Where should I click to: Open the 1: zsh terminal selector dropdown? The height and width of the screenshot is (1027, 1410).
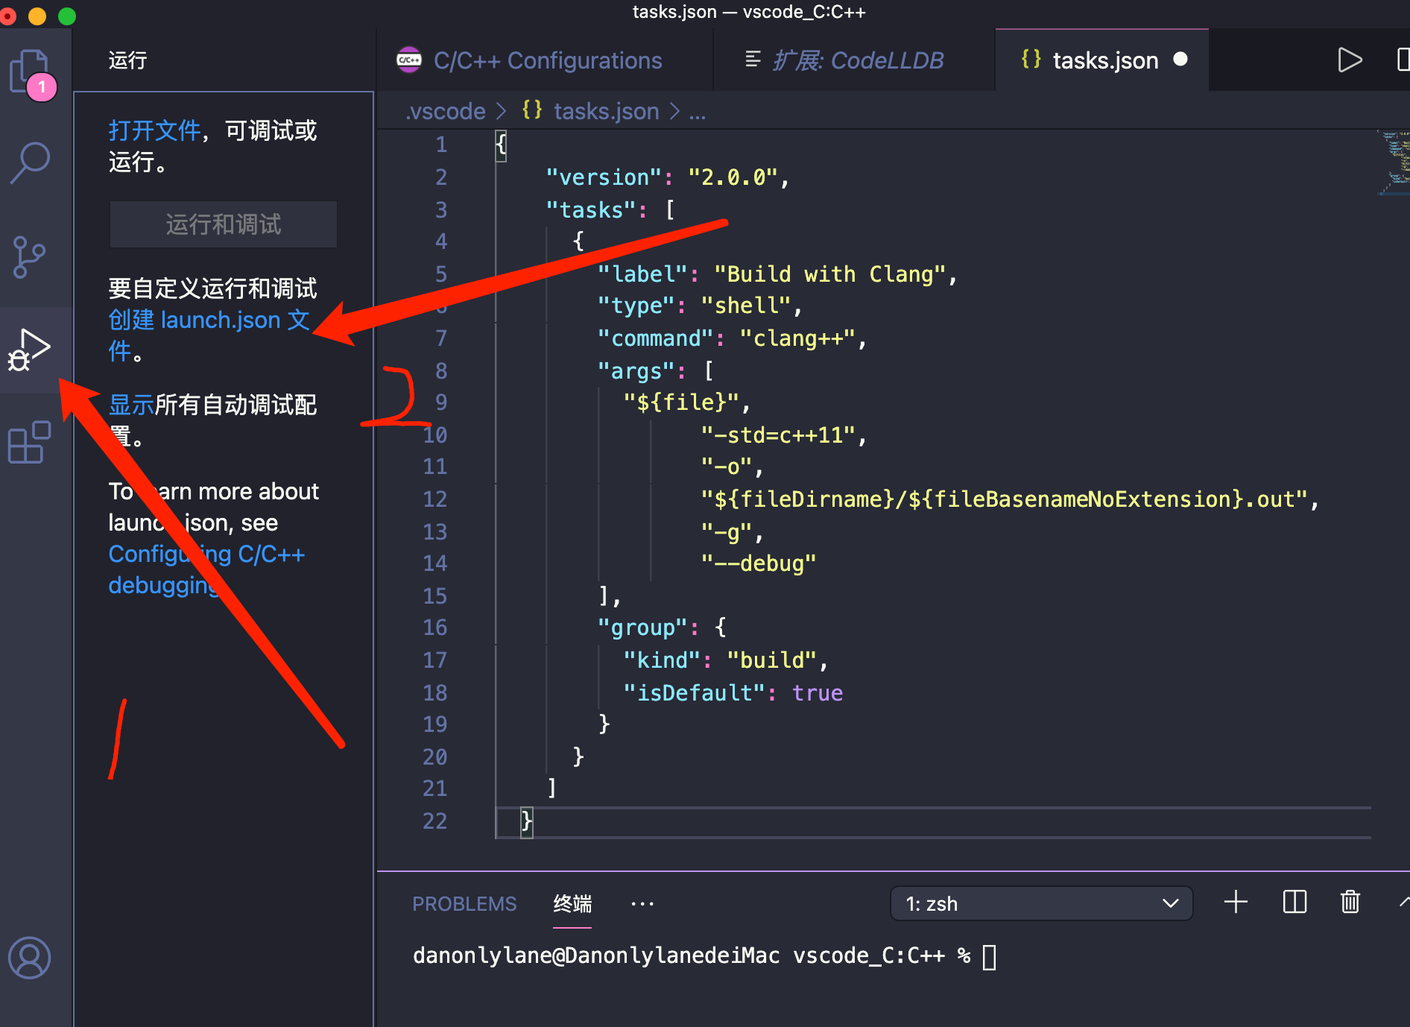point(1041,903)
